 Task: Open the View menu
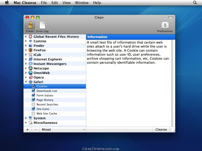[67, 3]
